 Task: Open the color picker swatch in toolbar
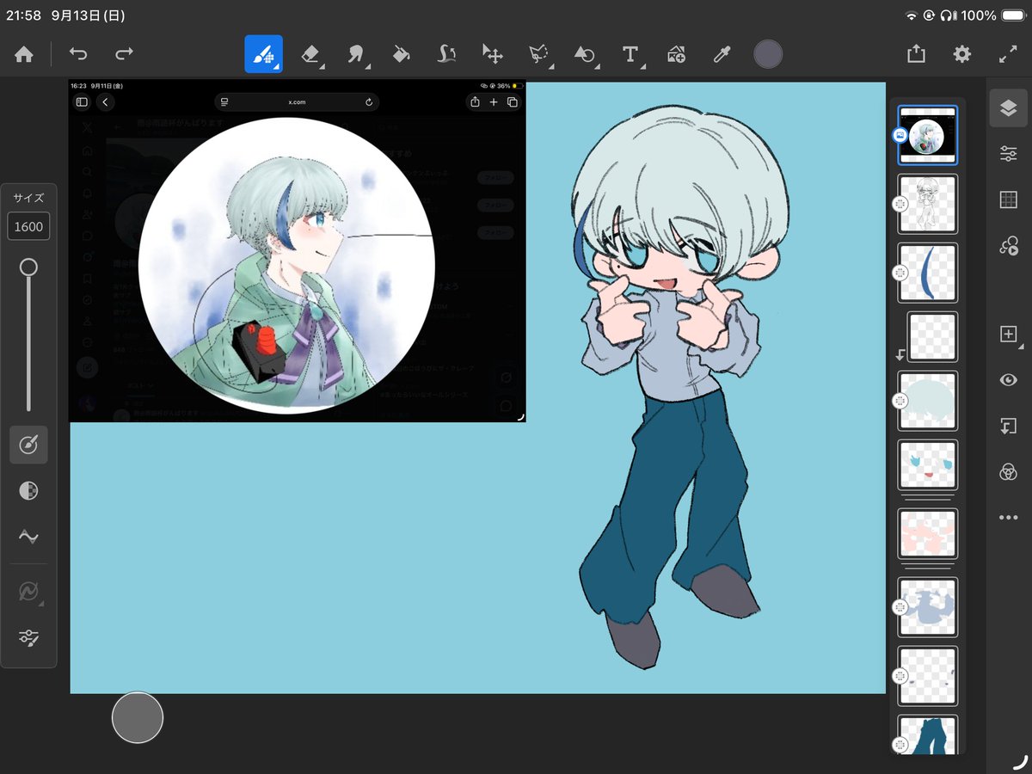tap(768, 54)
